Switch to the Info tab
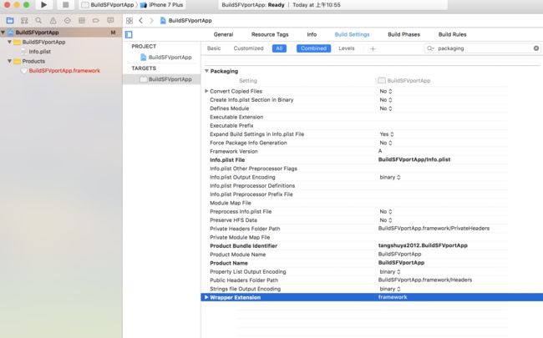This screenshot has height=338, width=543. [312, 34]
